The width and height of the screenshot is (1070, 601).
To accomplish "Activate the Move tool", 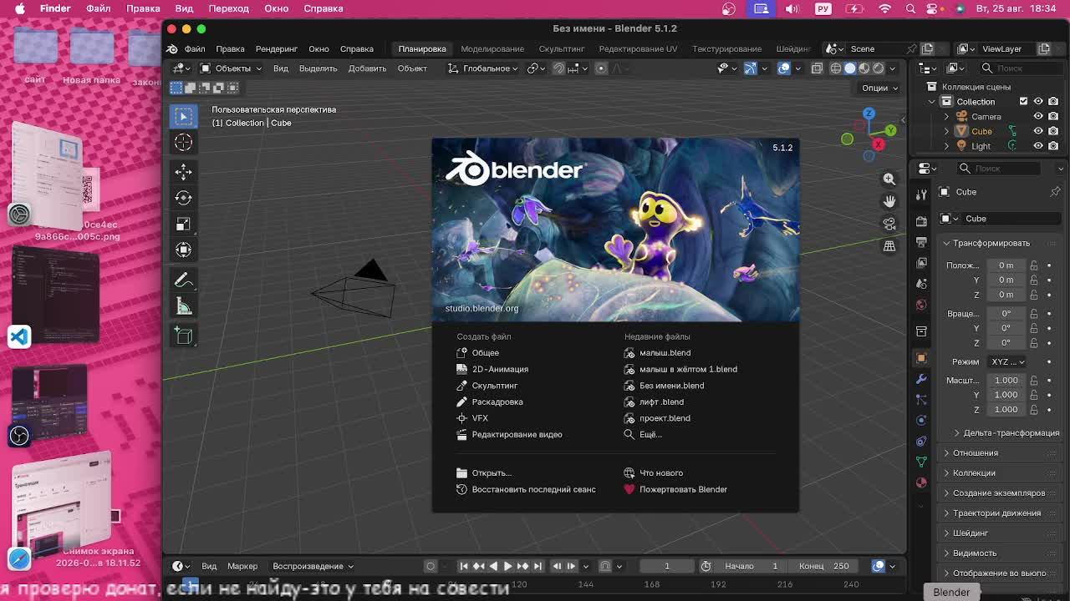I will (x=183, y=172).
